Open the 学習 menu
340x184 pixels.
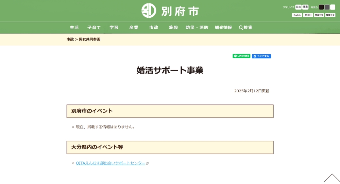[114, 28]
